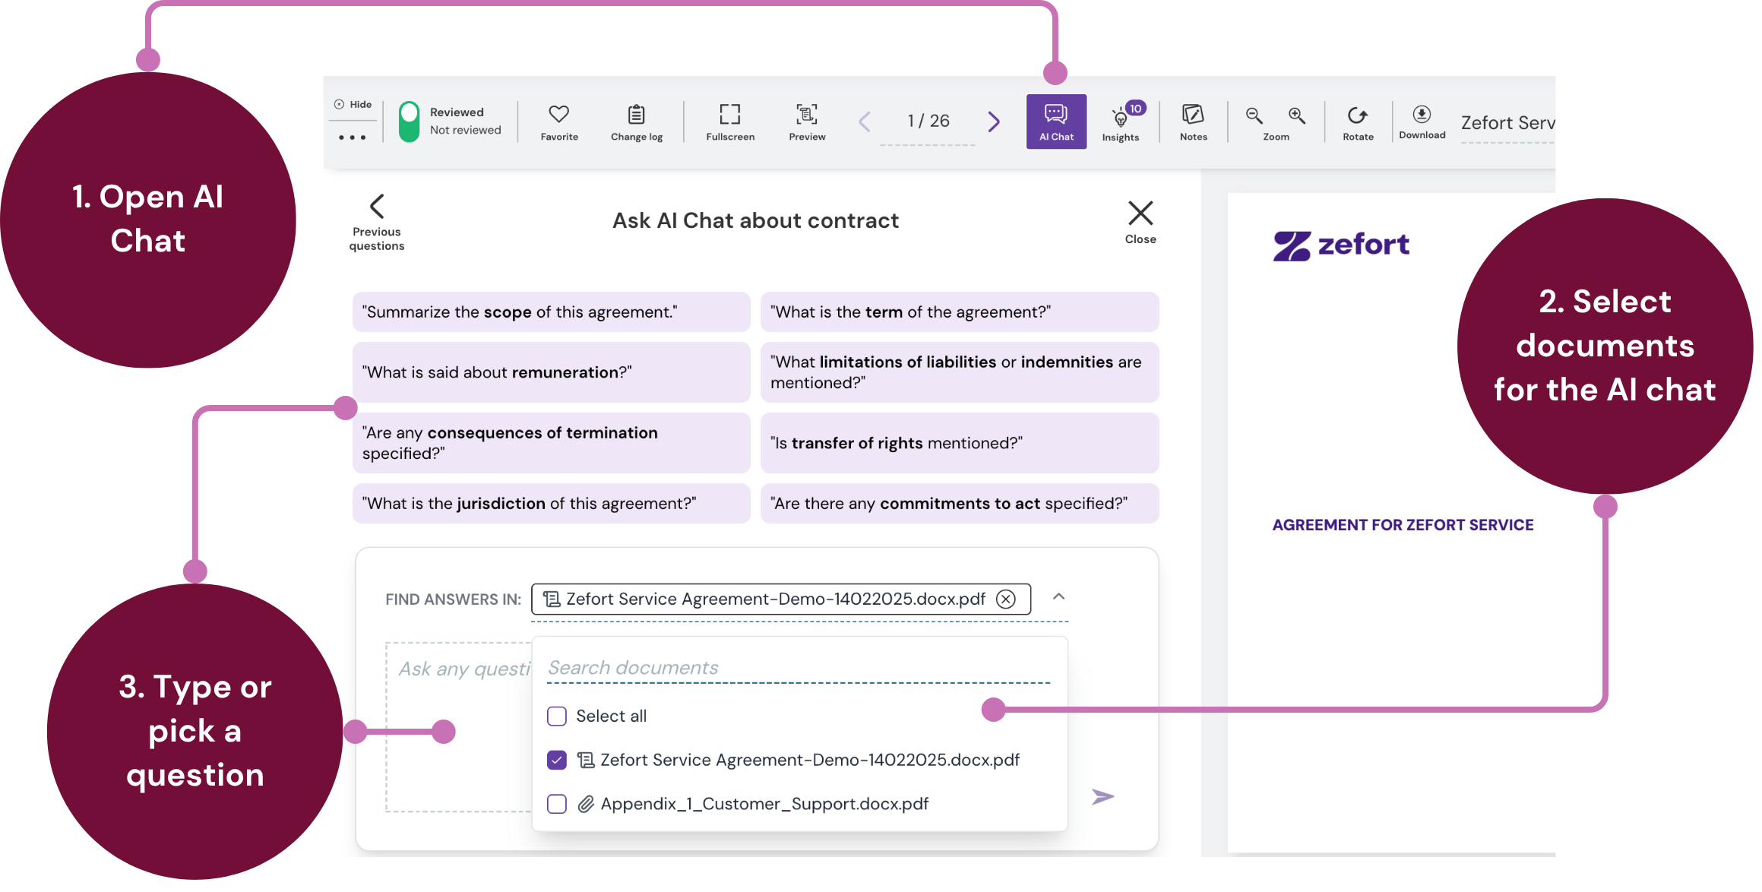Viewport: 1762px width, 892px height.
Task: Go back to Previous questions
Action: (377, 223)
